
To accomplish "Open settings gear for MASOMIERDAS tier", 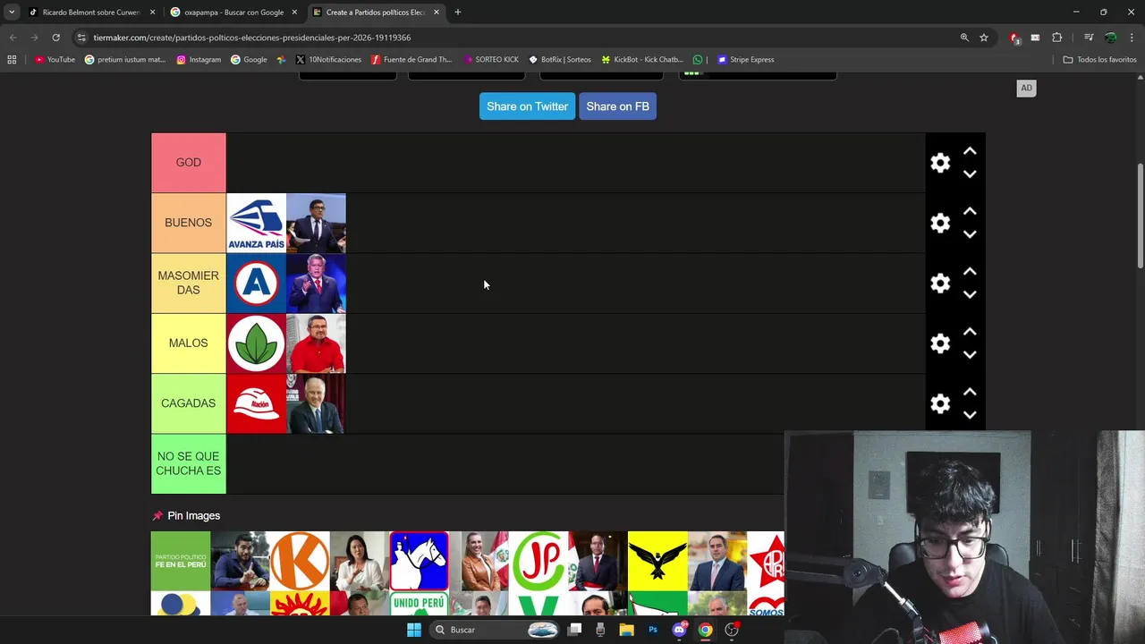I will (x=940, y=283).
